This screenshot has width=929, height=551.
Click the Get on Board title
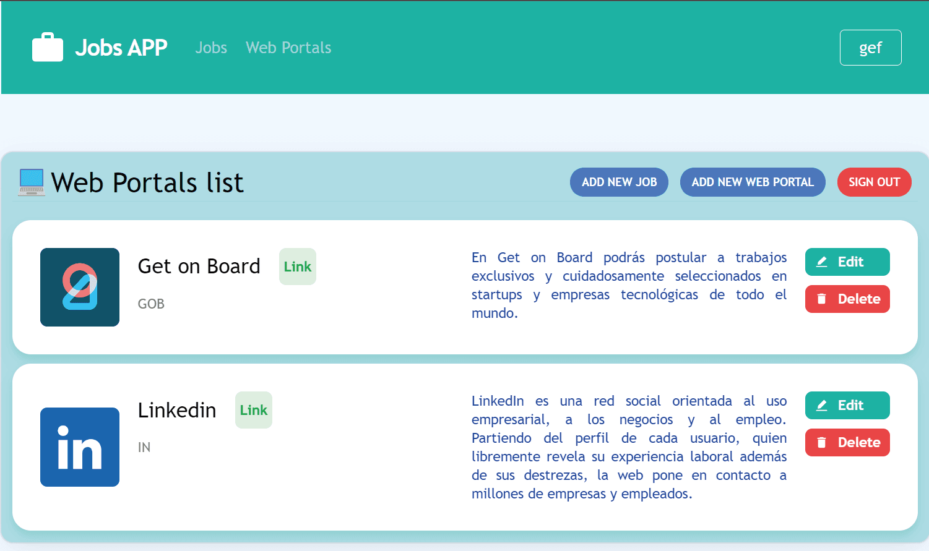199,267
